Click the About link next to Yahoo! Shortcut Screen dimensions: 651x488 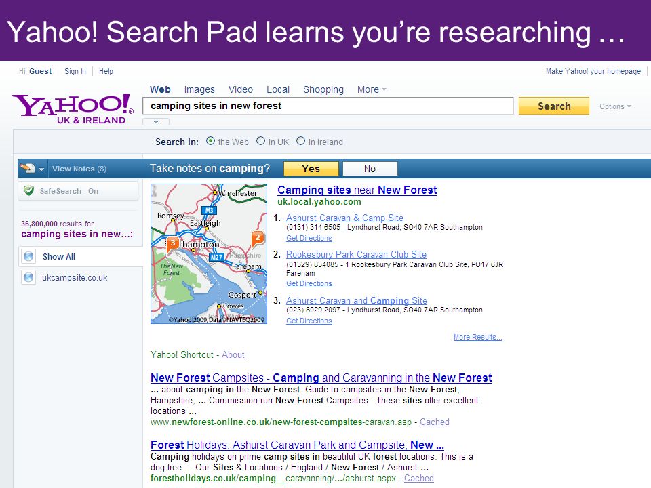233,354
